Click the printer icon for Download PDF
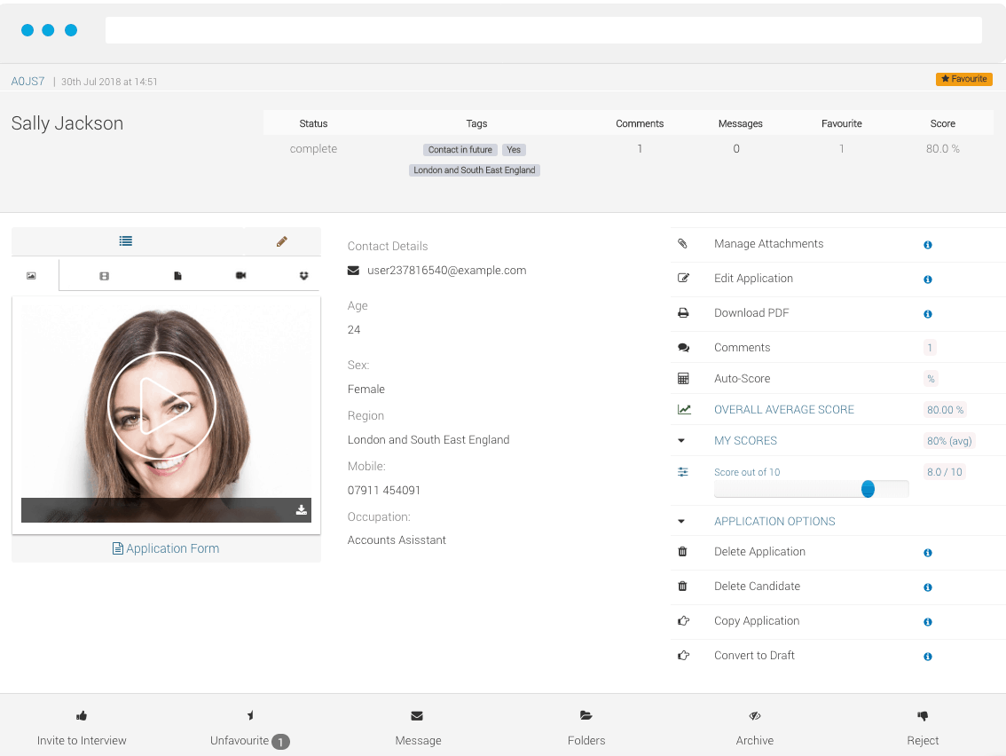This screenshot has width=1006, height=756. pos(683,313)
